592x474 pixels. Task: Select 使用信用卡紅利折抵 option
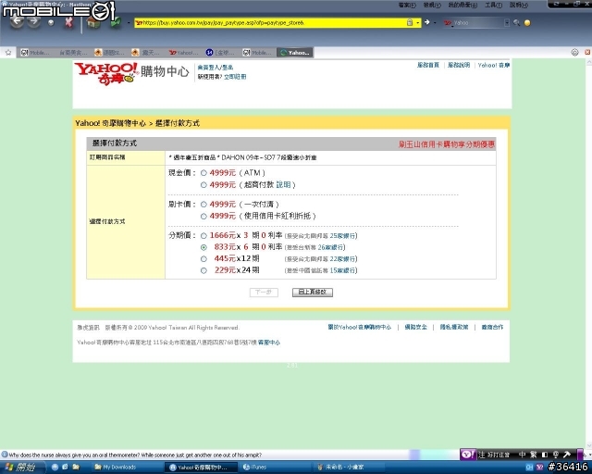[203, 217]
